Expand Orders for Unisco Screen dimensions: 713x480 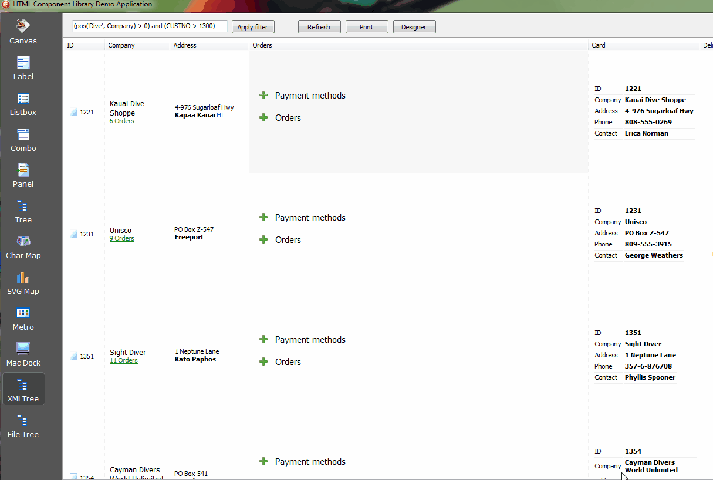point(263,239)
